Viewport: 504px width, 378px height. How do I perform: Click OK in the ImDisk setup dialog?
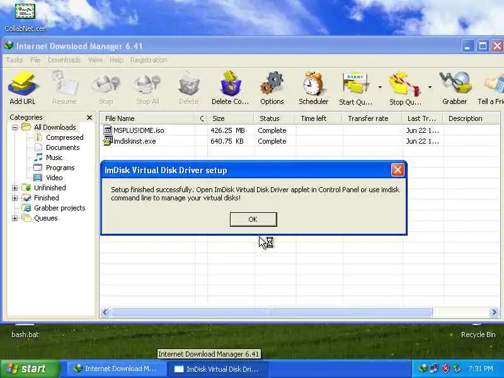[x=253, y=219]
